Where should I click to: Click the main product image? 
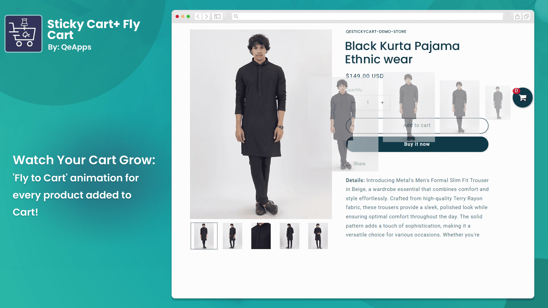click(261, 124)
